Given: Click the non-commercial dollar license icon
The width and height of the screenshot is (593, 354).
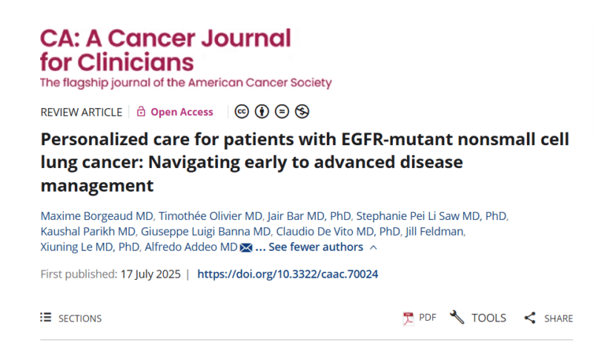Looking at the screenshot, I should click(x=302, y=111).
